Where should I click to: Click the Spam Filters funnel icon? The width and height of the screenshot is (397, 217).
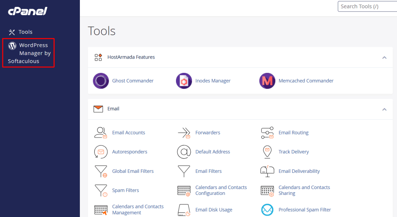click(101, 191)
